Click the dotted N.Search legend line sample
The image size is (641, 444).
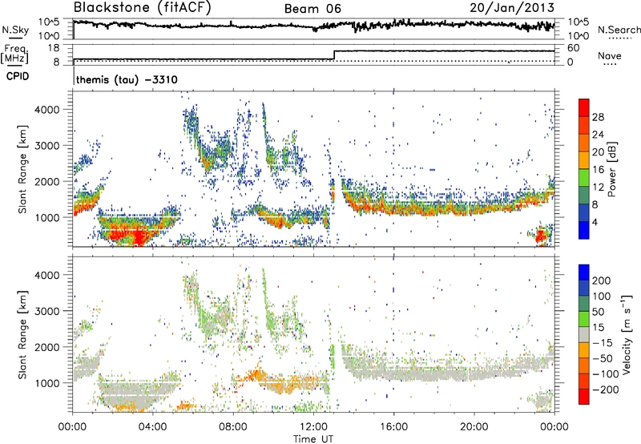[x=619, y=38]
